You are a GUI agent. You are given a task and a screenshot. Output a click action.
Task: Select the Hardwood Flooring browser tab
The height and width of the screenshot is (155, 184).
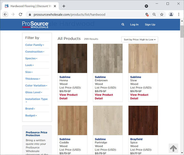pyautogui.click(x=30, y=6)
